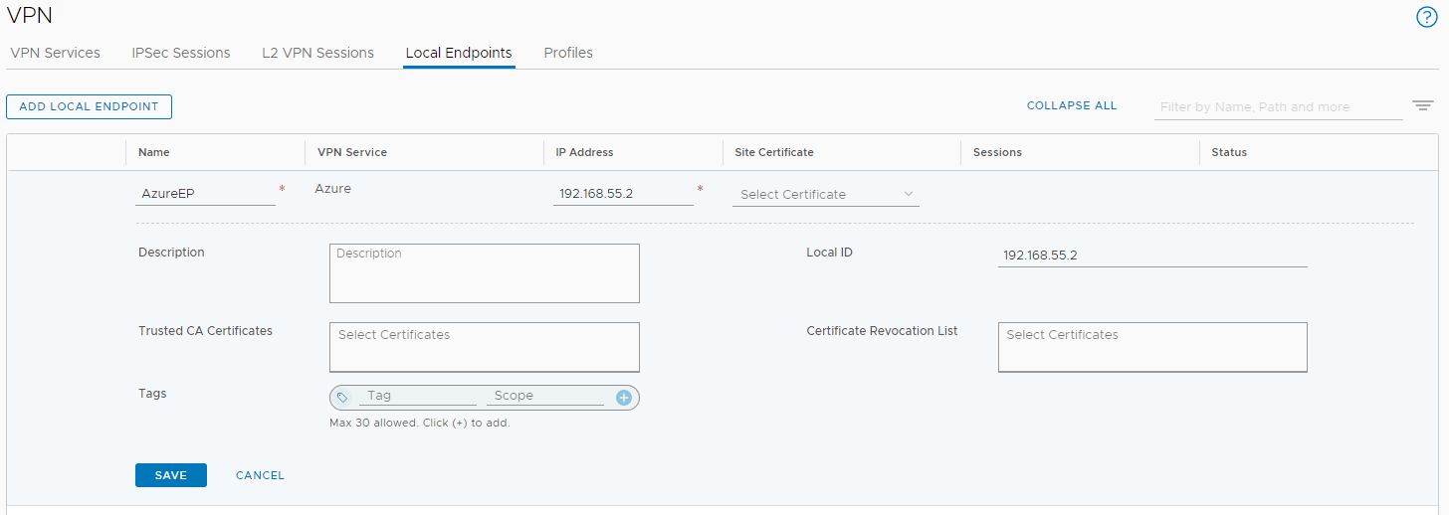Open the Certificate Revocation List selector
Image resolution: width=1449 pixels, height=515 pixels.
click(1152, 347)
